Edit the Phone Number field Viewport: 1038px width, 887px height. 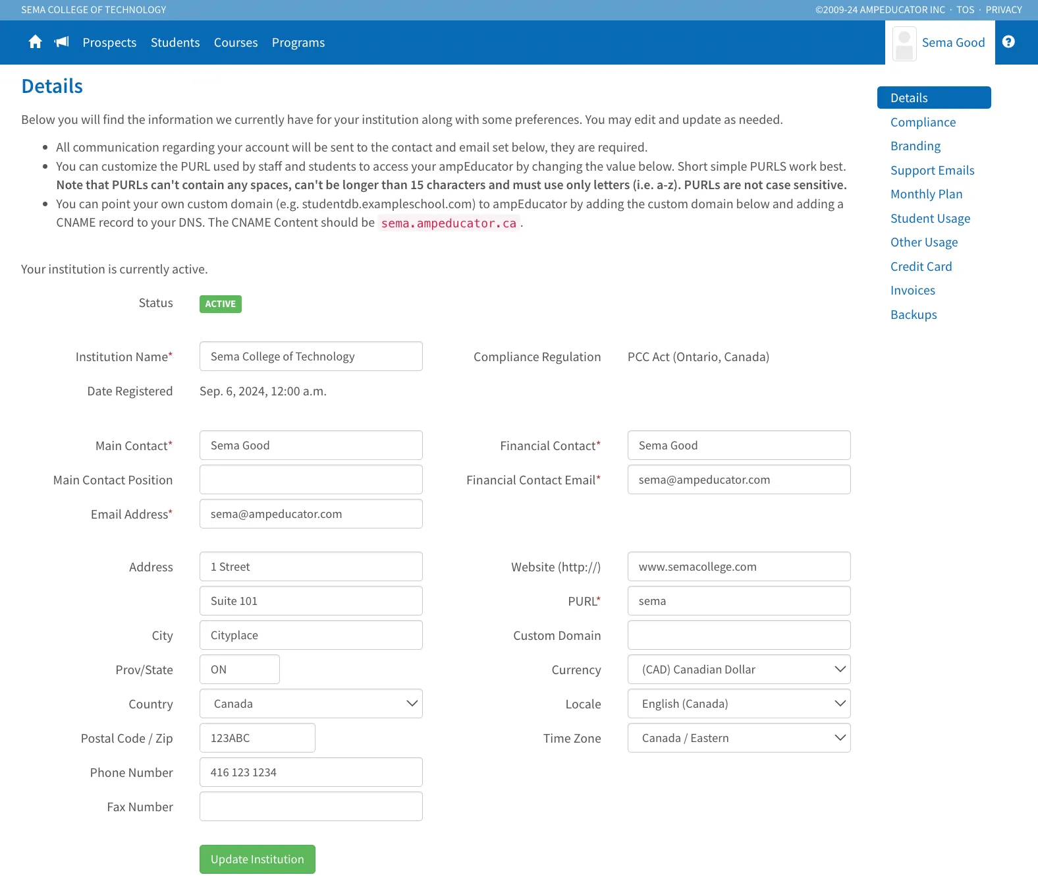[311, 772]
